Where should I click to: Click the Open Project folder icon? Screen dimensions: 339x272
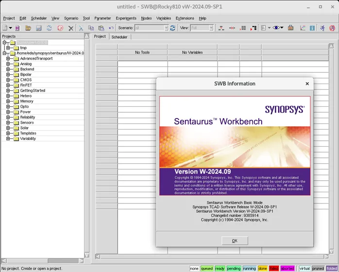pyautogui.click(x=28, y=28)
